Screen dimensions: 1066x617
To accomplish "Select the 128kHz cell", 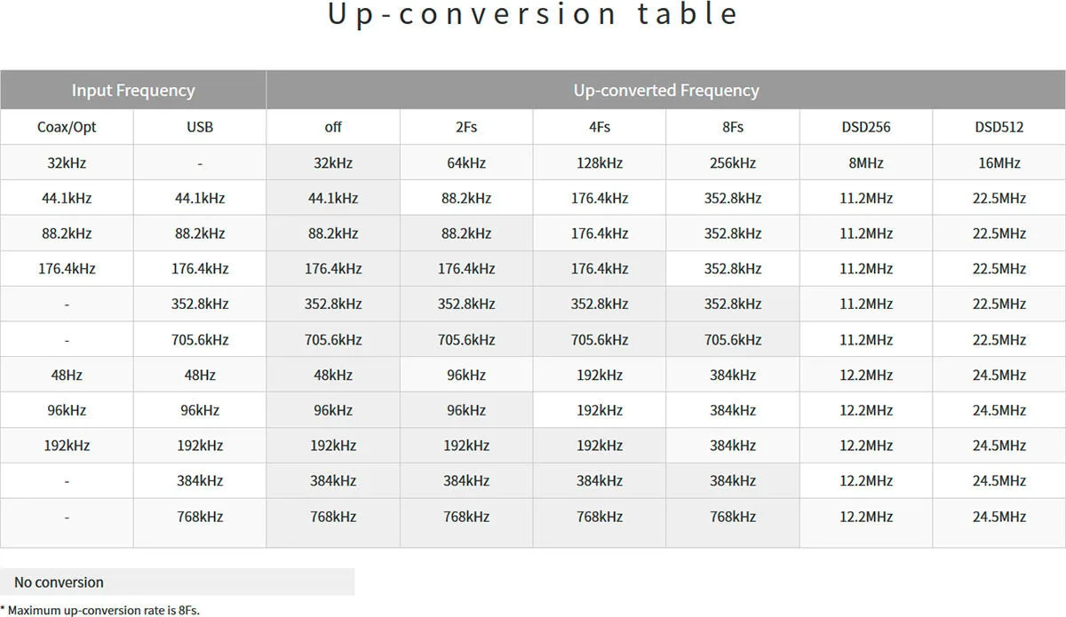I will point(600,162).
